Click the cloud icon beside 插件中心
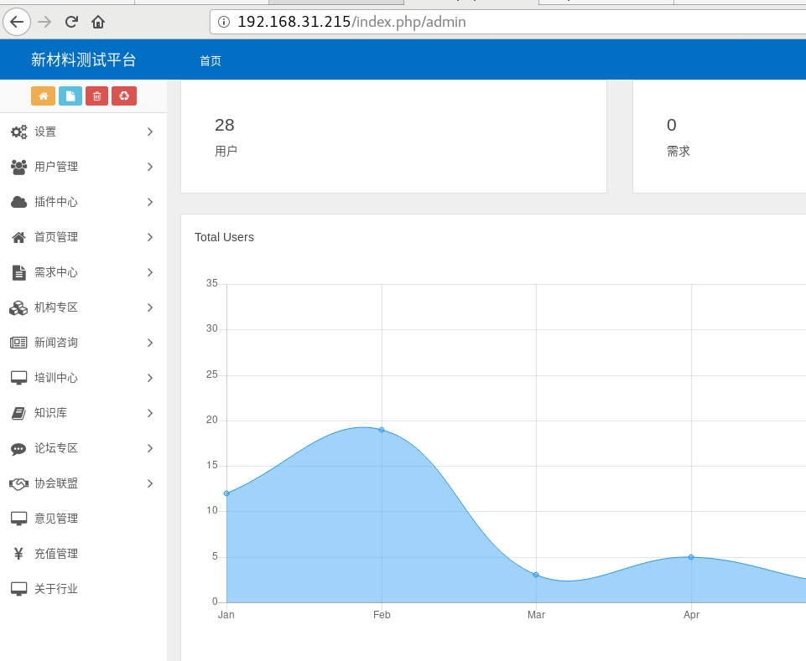Screen dimensions: 806x661 tap(19, 202)
